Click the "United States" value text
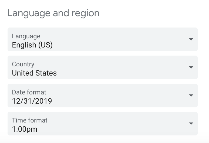This screenshot has height=143, width=209. [x=34, y=73]
